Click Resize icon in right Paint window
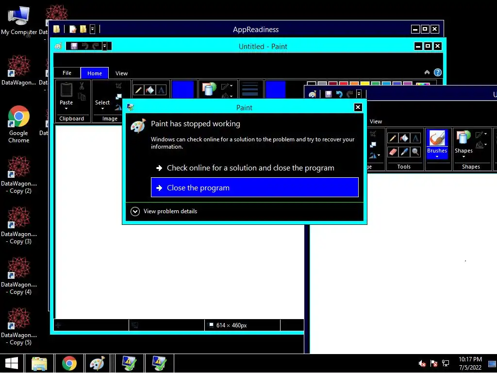The height and width of the screenshot is (373, 497). coord(373,145)
